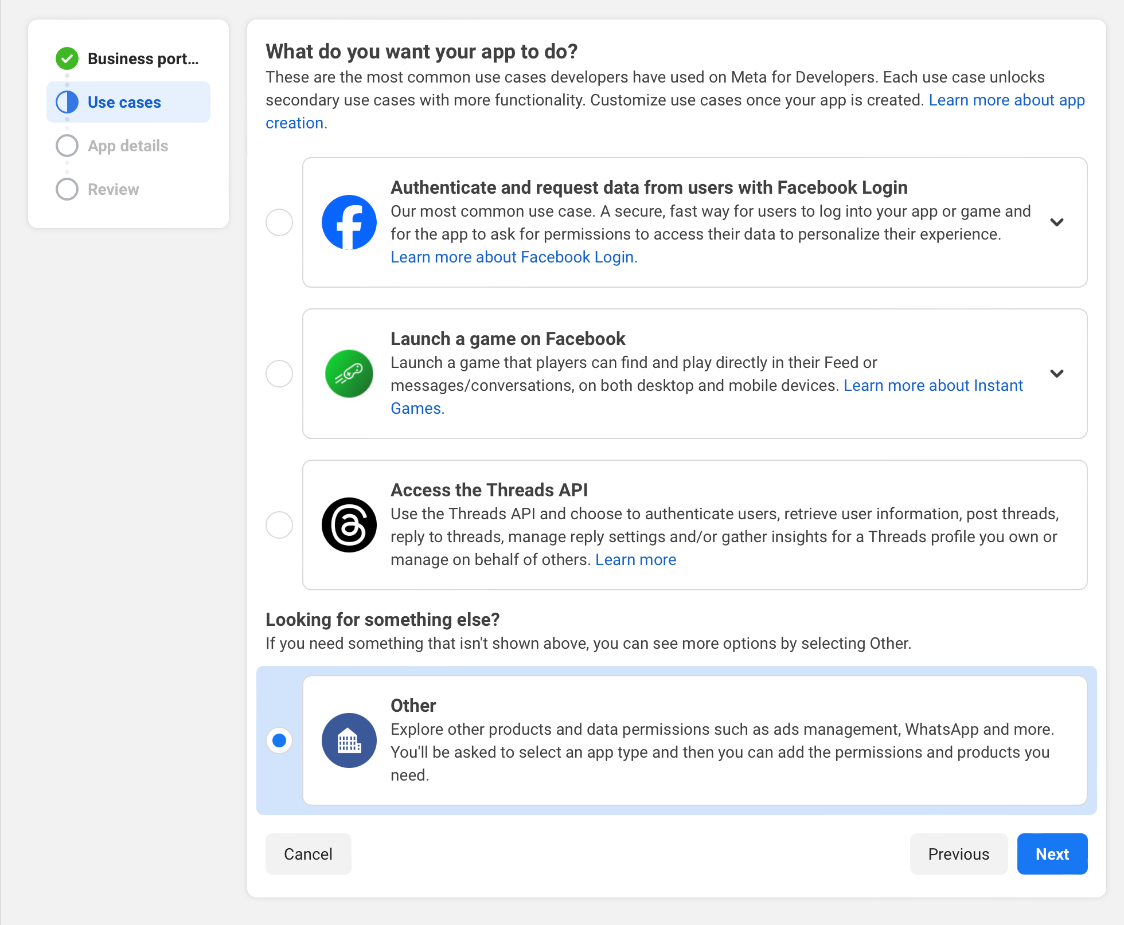Viewport: 1124px width, 925px height.
Task: Select the Facebook Login radio button
Action: point(279,222)
